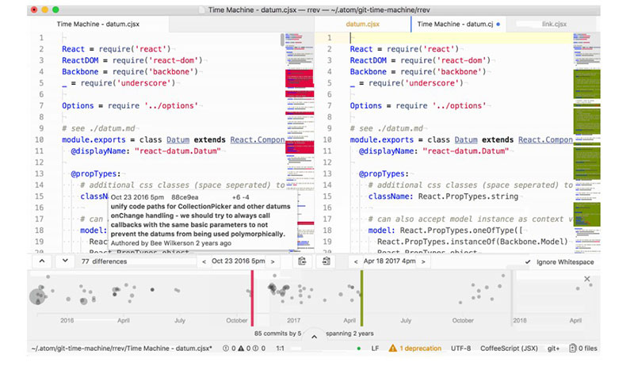
Task: Click "85 commits by 5" summary text
Action: pos(278,334)
